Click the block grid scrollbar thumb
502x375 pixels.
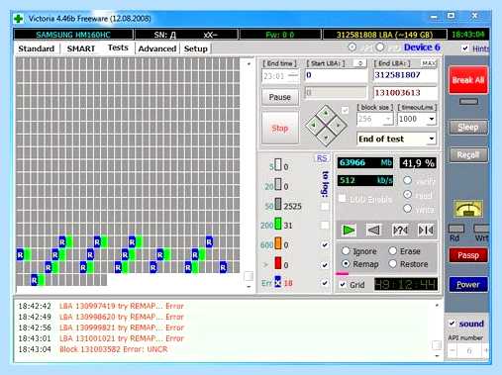point(249,276)
